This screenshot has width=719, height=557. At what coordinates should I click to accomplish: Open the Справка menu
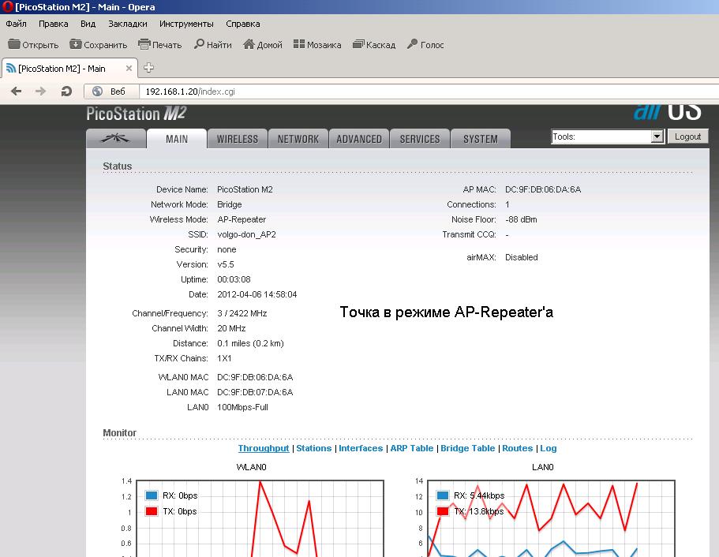point(242,24)
